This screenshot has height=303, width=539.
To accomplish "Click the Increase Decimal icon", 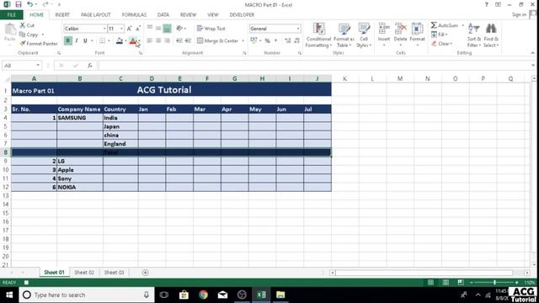I will click(x=288, y=40).
